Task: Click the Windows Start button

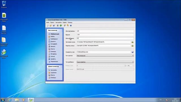Action: tap(3, 100)
